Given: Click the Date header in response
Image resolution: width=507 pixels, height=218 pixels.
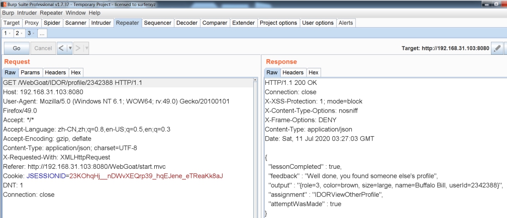Looking at the screenshot, I should click(320, 139).
